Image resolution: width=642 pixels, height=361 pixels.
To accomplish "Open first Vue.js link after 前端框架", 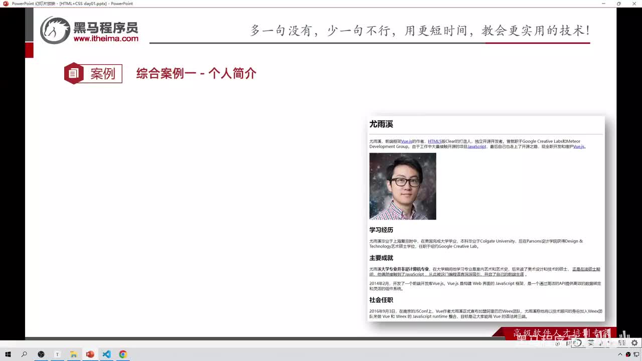I will pyautogui.click(x=407, y=141).
